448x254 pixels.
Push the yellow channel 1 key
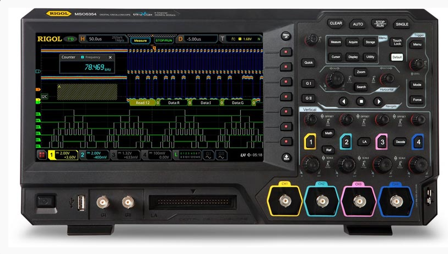pyautogui.click(x=311, y=142)
